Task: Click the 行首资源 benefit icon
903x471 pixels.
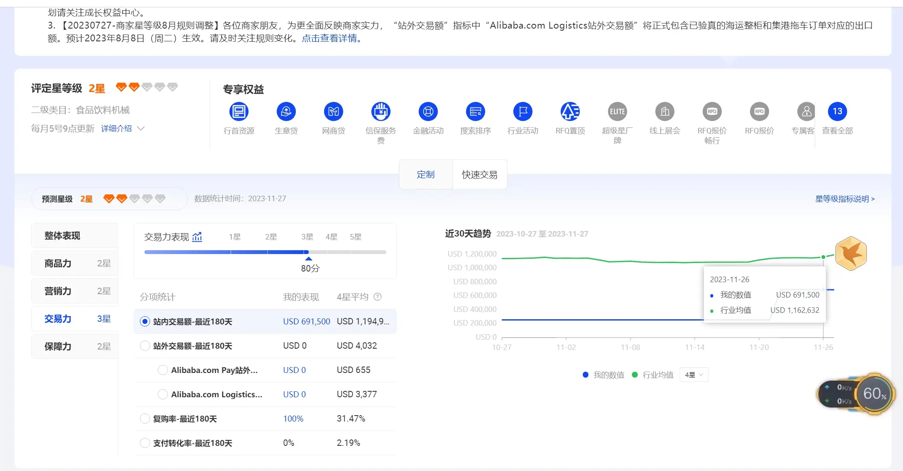Action: 239,112
